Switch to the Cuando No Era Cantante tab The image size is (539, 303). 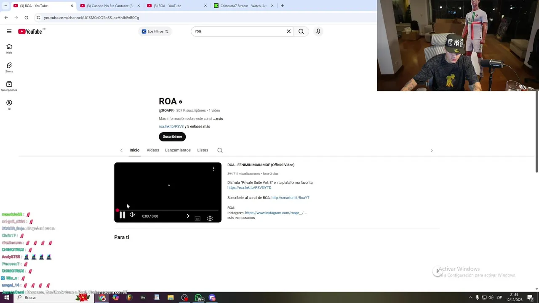click(110, 6)
